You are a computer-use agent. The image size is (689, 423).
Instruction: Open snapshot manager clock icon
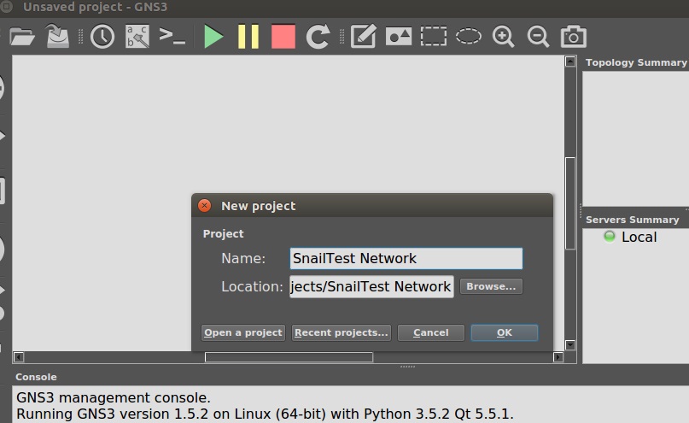[102, 37]
